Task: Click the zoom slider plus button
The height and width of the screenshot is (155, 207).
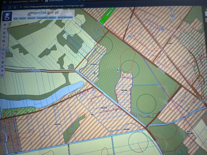Action: 9,24
